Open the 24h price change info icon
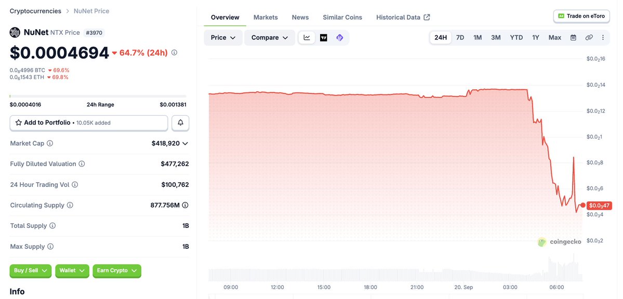 point(174,52)
